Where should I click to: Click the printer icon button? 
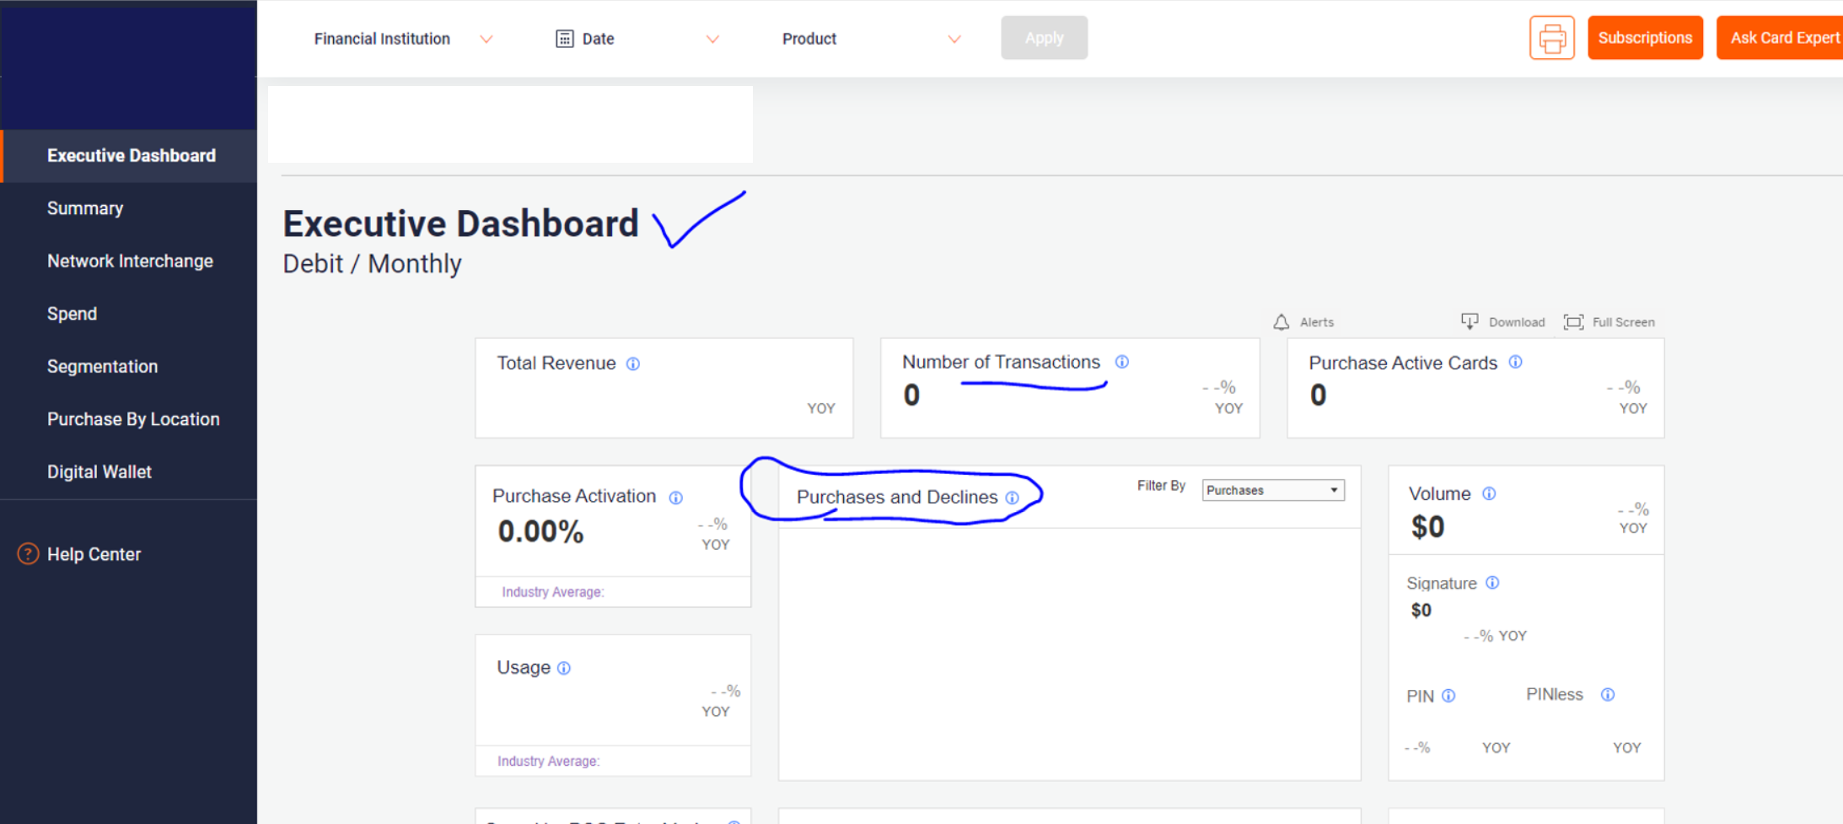pyautogui.click(x=1551, y=38)
